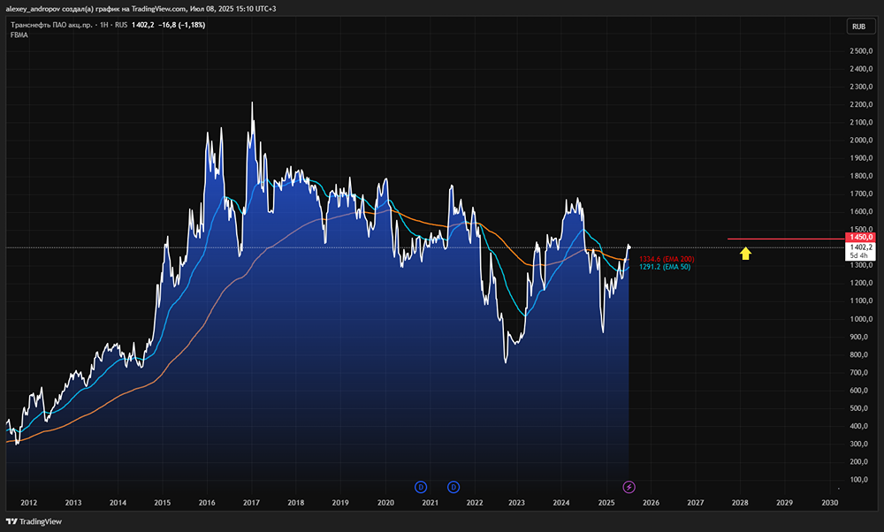Screen dimensions: 884x532
Task: Click the yellow up arrow drawing
Action: tap(745, 254)
